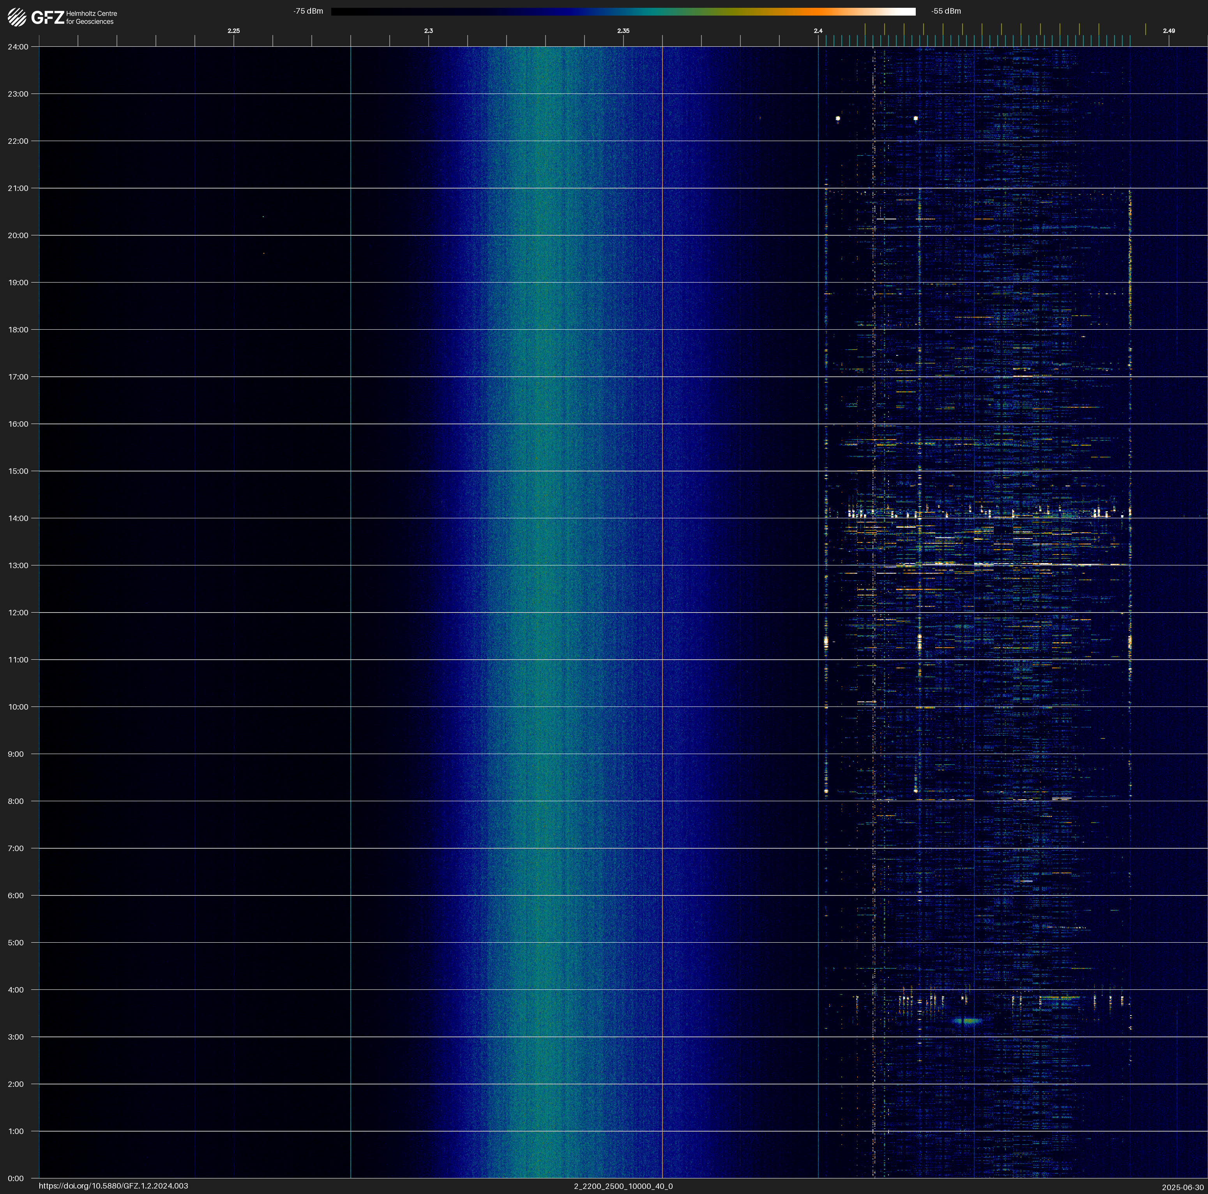This screenshot has width=1208, height=1194.
Task: Open the doi.org GFZ dataset link
Action: point(113,1186)
